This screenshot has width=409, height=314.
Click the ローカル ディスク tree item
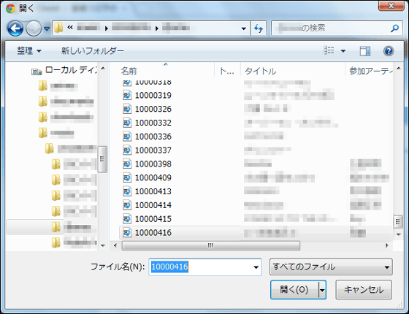pos(71,70)
